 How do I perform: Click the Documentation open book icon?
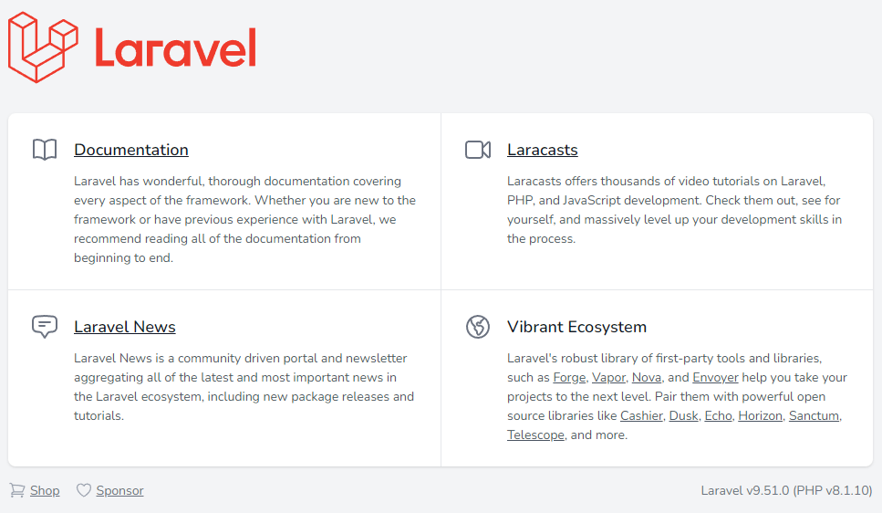click(45, 150)
